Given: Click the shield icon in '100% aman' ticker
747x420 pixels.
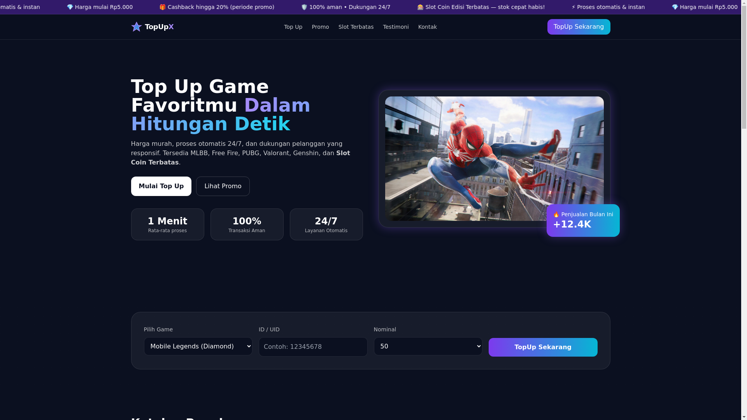Looking at the screenshot, I should coord(304,7).
